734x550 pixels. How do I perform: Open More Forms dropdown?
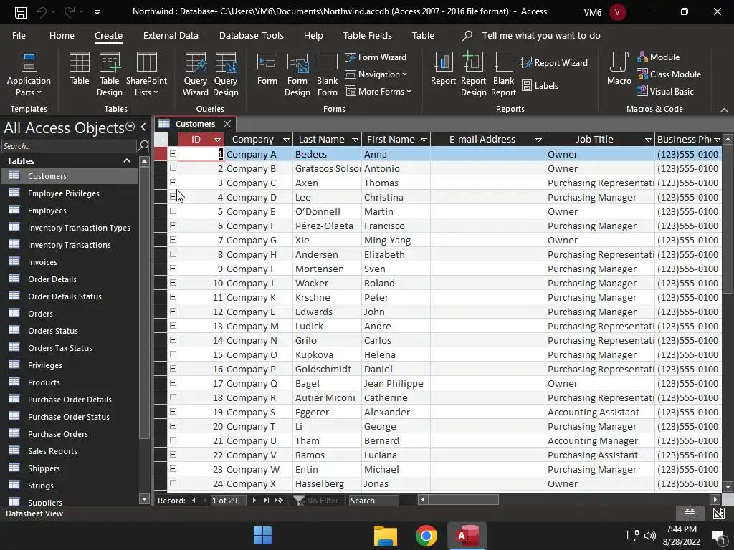pos(378,92)
